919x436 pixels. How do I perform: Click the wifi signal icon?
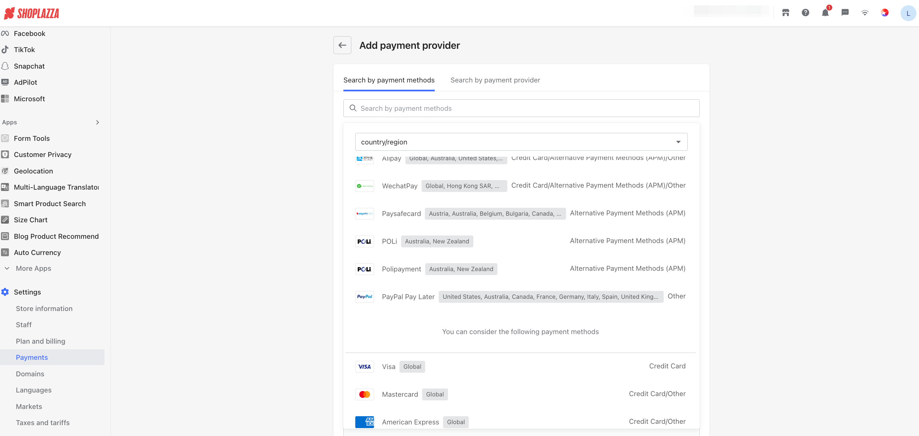[x=865, y=13]
